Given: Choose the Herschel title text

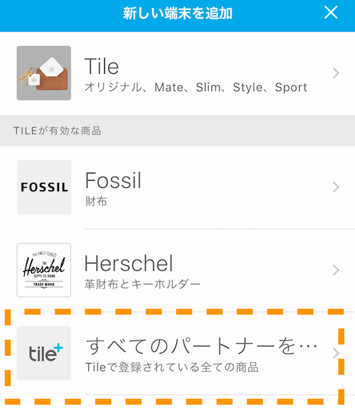Looking at the screenshot, I should (x=129, y=263).
